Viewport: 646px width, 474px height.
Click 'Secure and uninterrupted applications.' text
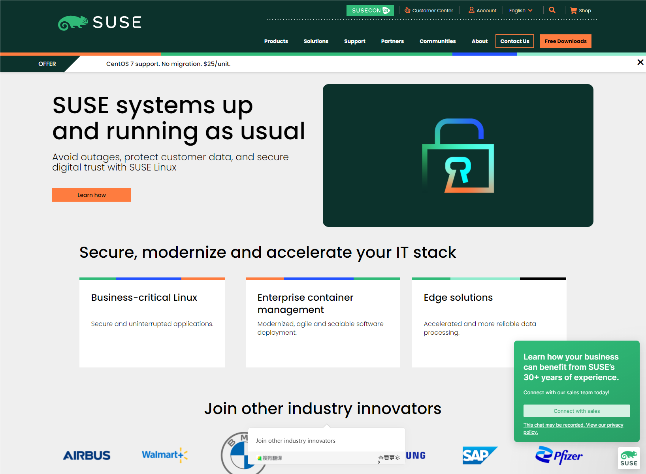tap(152, 324)
